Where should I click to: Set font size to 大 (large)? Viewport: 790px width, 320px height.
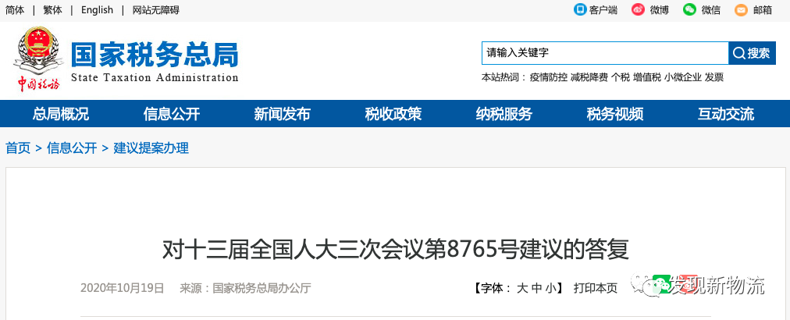point(522,288)
